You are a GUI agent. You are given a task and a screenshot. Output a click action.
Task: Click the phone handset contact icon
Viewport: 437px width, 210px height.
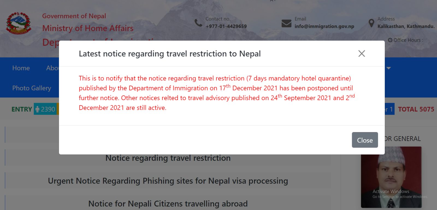coord(198,23)
